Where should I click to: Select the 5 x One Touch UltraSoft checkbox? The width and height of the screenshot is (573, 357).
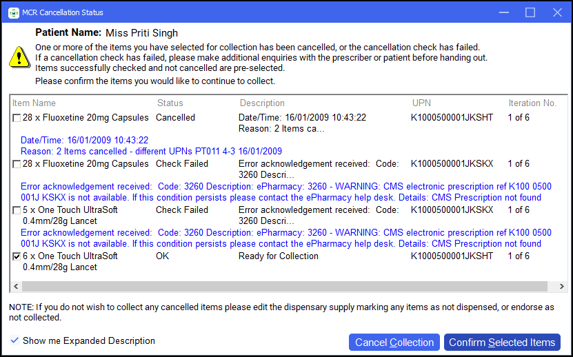pos(17,210)
